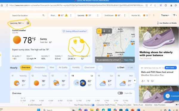The height and width of the screenshot is (111, 179).
Task: Select the Air Quality hourly tab
Action: (x=63, y=68)
